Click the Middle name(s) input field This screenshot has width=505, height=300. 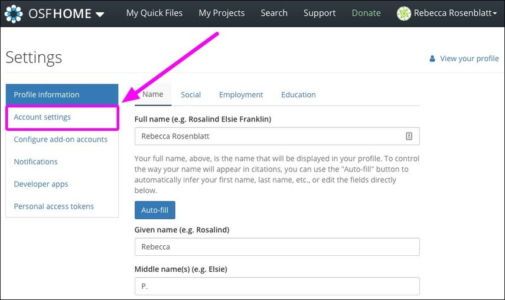[x=277, y=286]
